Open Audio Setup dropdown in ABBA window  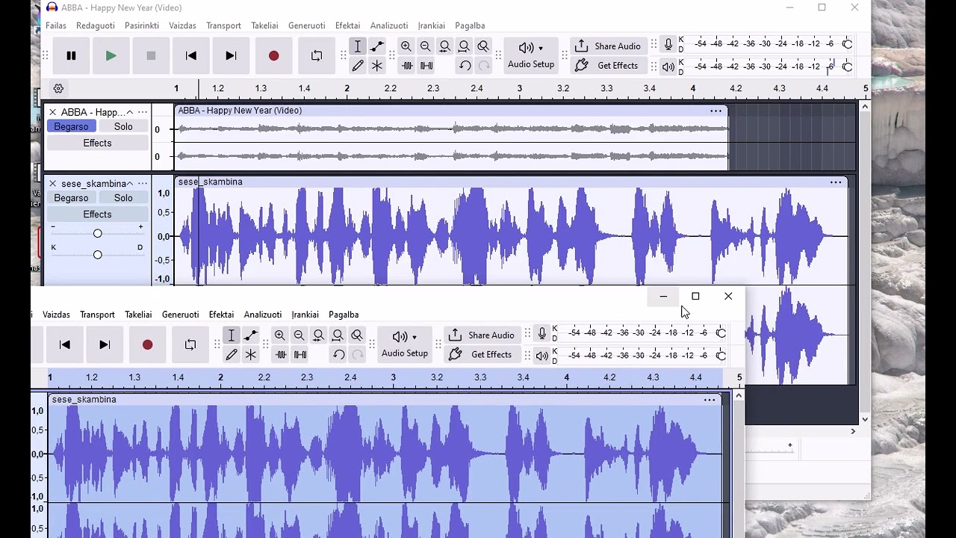coord(531,55)
